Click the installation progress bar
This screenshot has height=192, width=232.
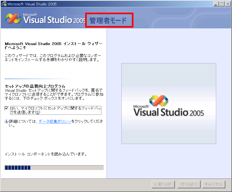(54, 168)
